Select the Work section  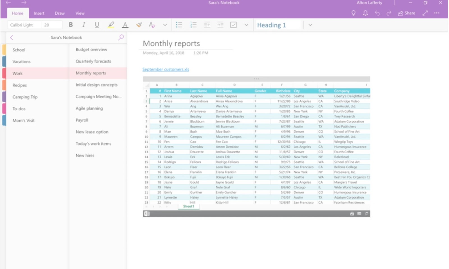[38, 73]
